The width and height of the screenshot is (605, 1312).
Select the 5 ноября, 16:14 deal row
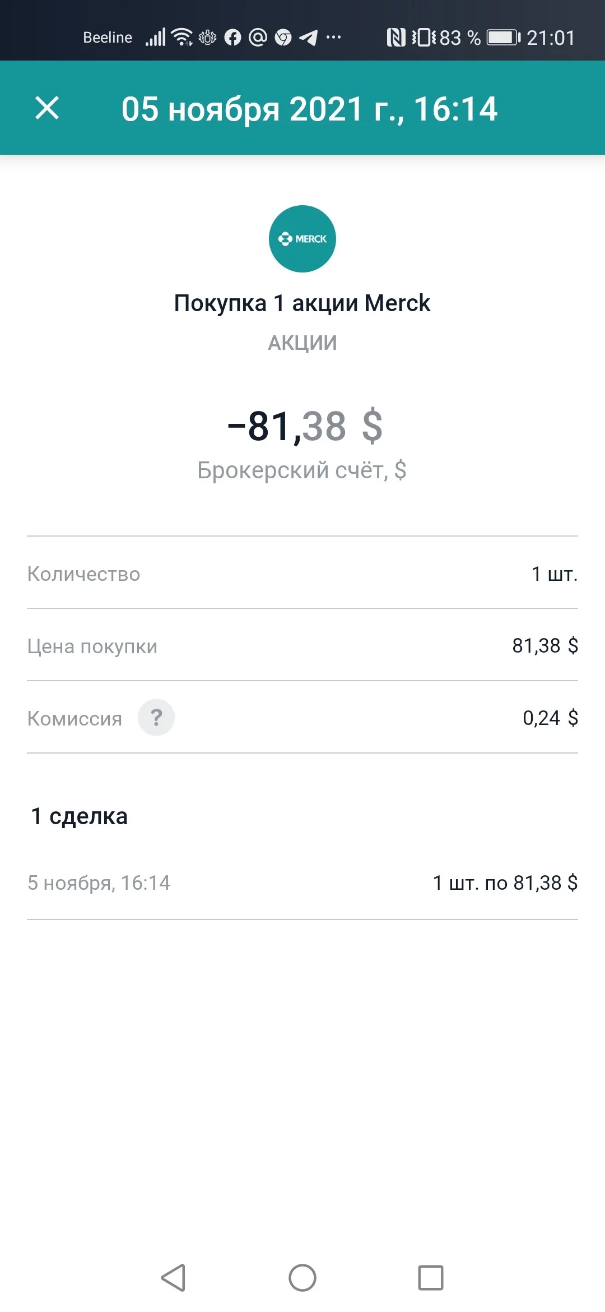302,883
